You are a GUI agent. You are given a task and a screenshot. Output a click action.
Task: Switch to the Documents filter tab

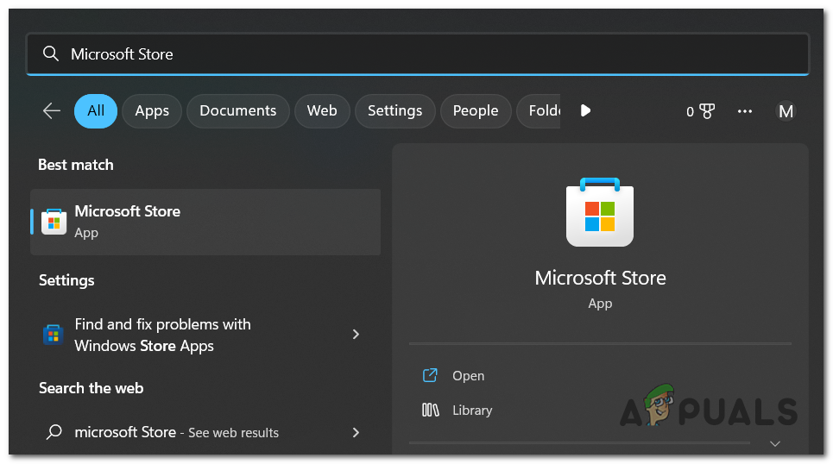238,111
